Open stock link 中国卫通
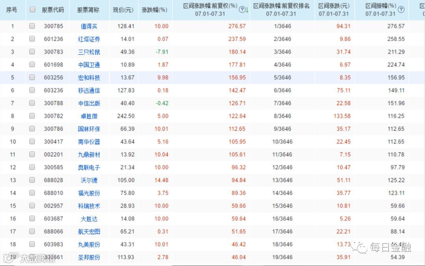425x266 pixels. [89, 65]
